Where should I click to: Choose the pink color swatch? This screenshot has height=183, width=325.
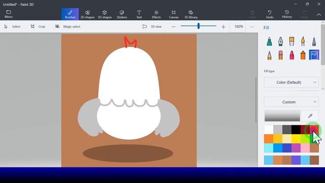(x=305, y=148)
